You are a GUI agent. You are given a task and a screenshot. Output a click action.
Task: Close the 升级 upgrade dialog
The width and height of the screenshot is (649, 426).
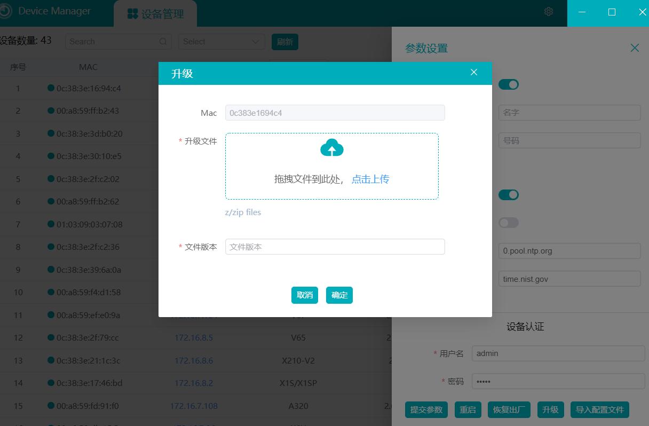click(x=473, y=72)
